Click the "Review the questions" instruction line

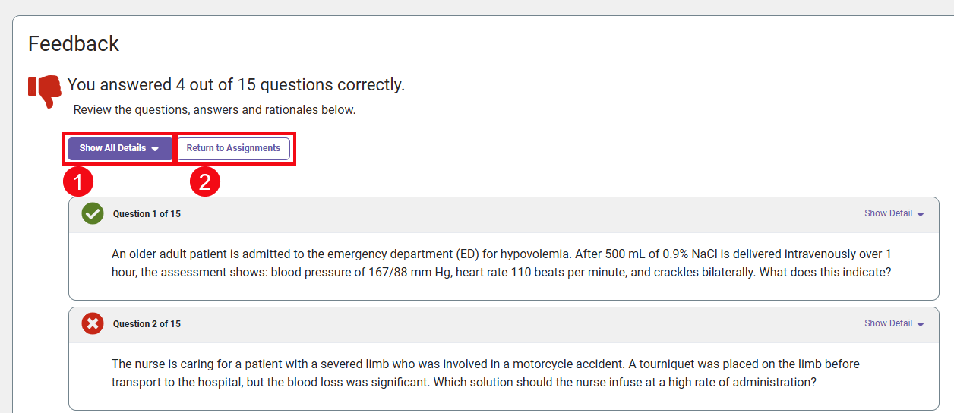click(x=214, y=110)
